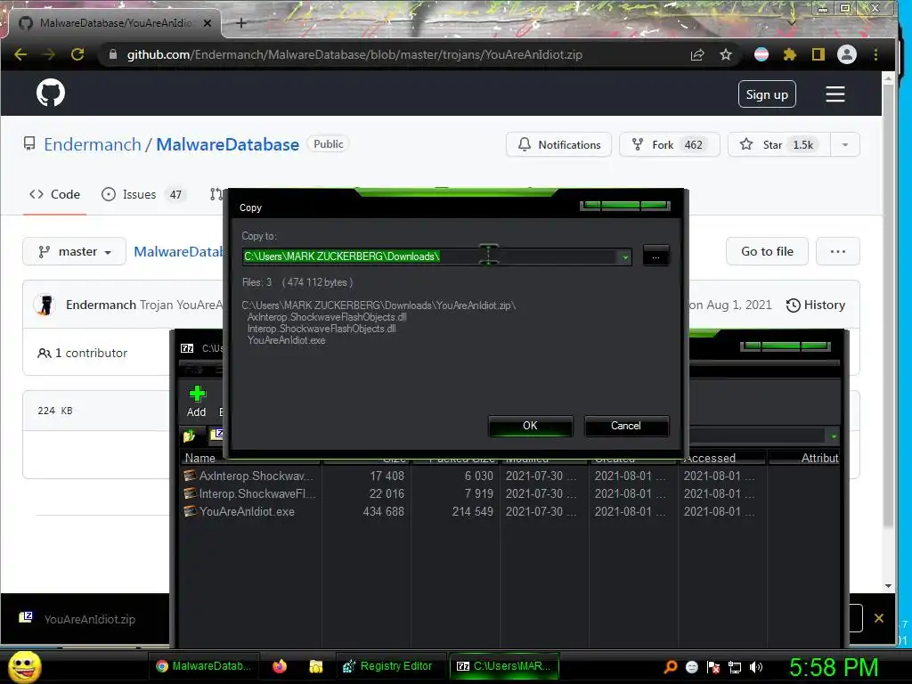Click the flag security tray icon

click(713, 667)
